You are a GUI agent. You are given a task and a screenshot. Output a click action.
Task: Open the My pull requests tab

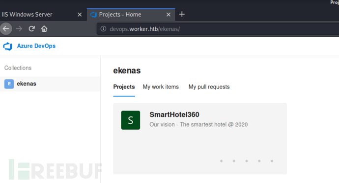209,87
